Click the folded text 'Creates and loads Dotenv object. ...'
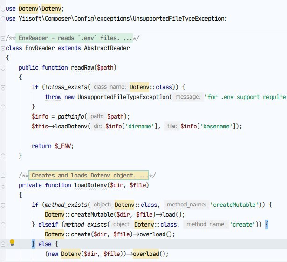 [89, 176]
